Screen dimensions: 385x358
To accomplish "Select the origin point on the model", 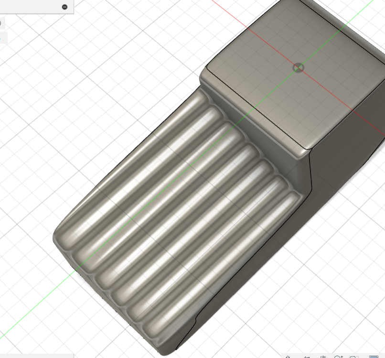I will [299, 67].
